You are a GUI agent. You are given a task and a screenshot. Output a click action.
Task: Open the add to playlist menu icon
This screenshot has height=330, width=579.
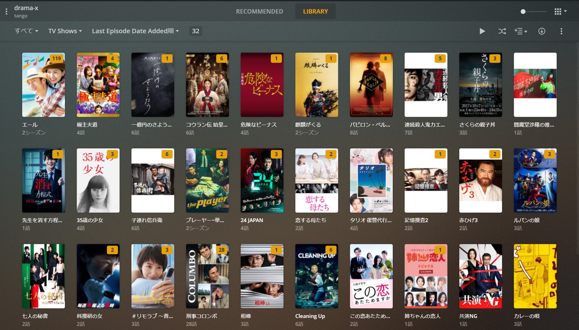(521, 31)
